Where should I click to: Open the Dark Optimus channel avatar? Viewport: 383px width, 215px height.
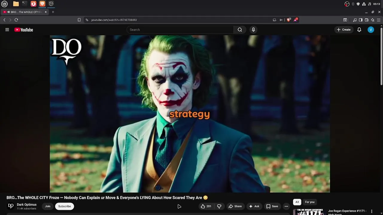[x=11, y=206]
